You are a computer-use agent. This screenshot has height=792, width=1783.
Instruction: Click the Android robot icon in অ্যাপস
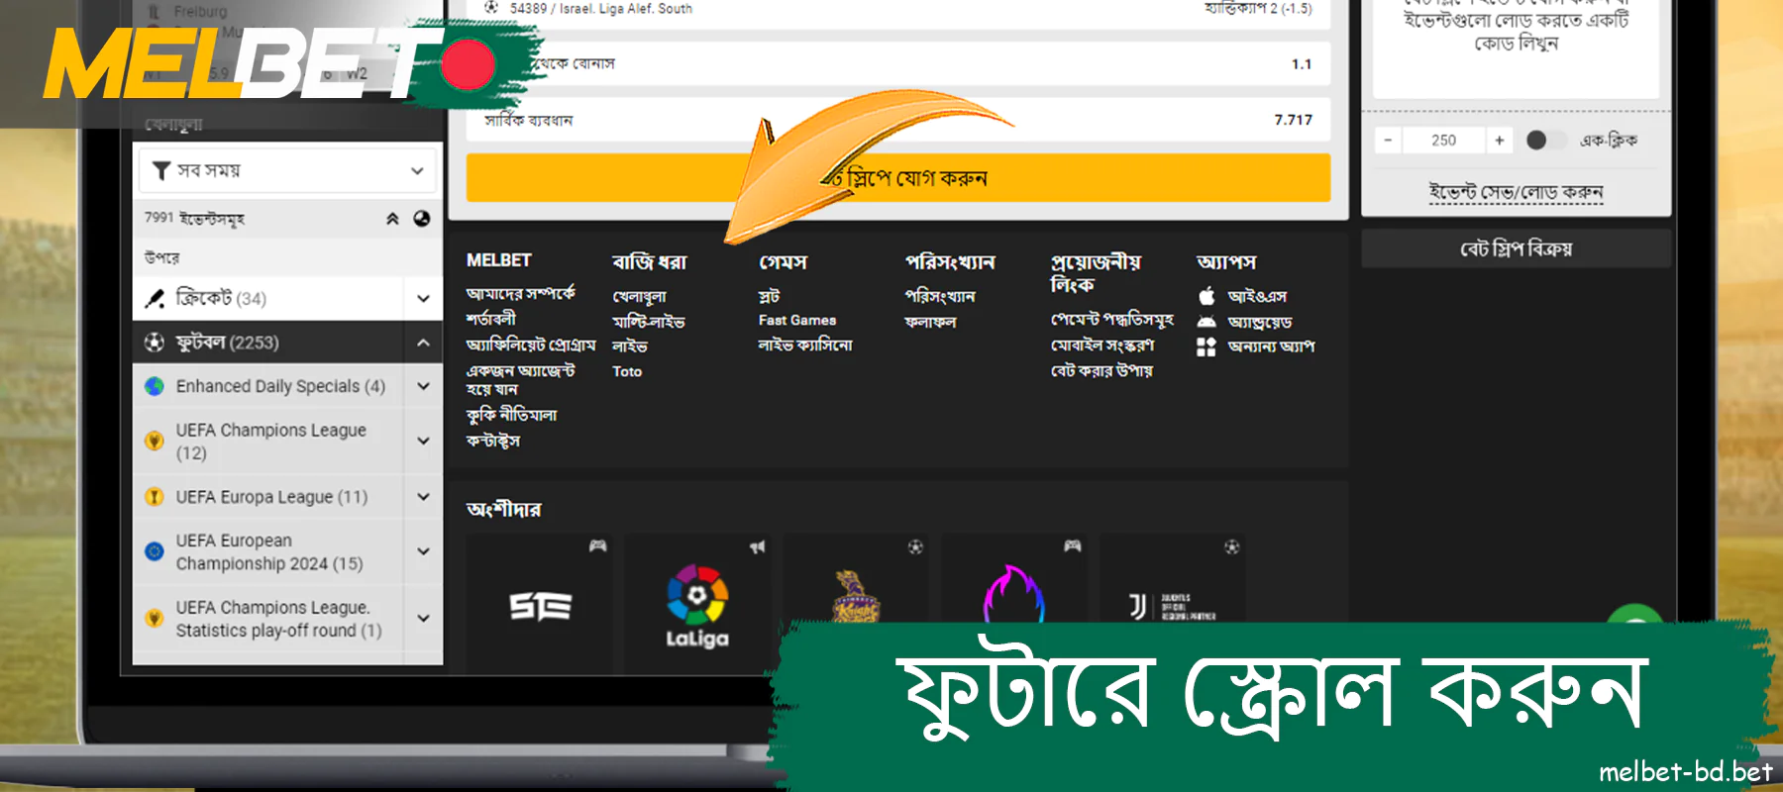click(1206, 322)
